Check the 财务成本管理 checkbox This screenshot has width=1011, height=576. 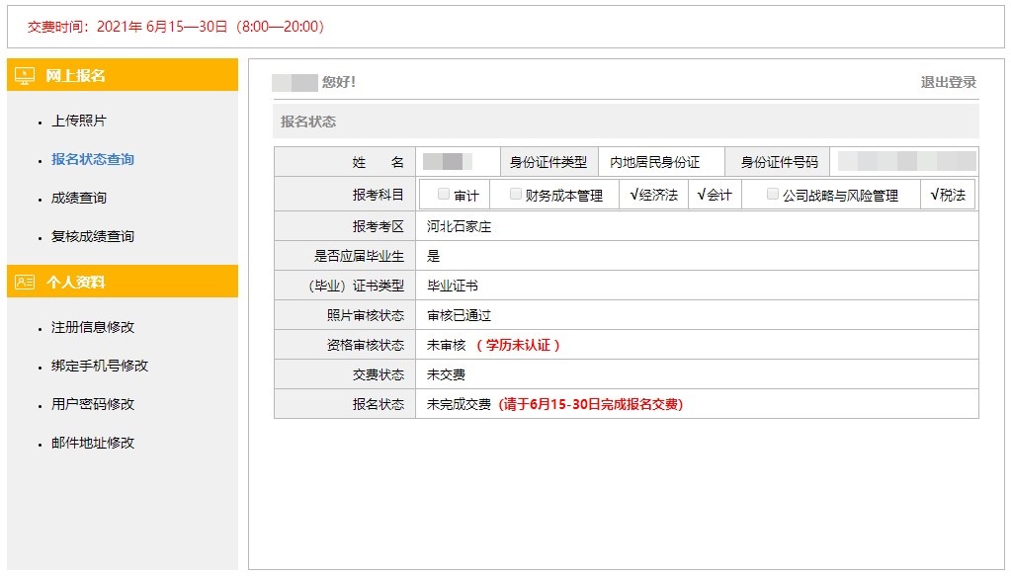[513, 194]
